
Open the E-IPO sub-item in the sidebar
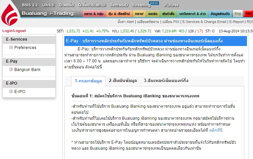[20, 91]
